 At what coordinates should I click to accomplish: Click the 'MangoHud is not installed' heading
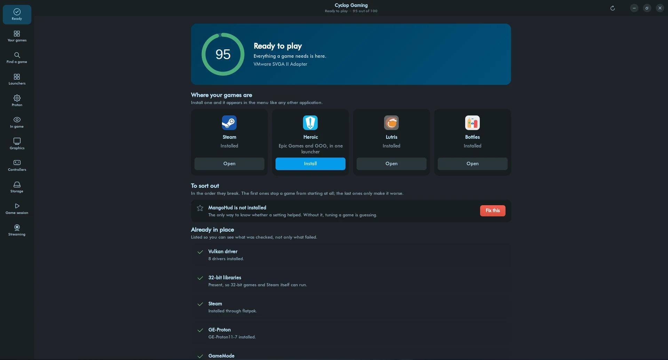[237, 208]
